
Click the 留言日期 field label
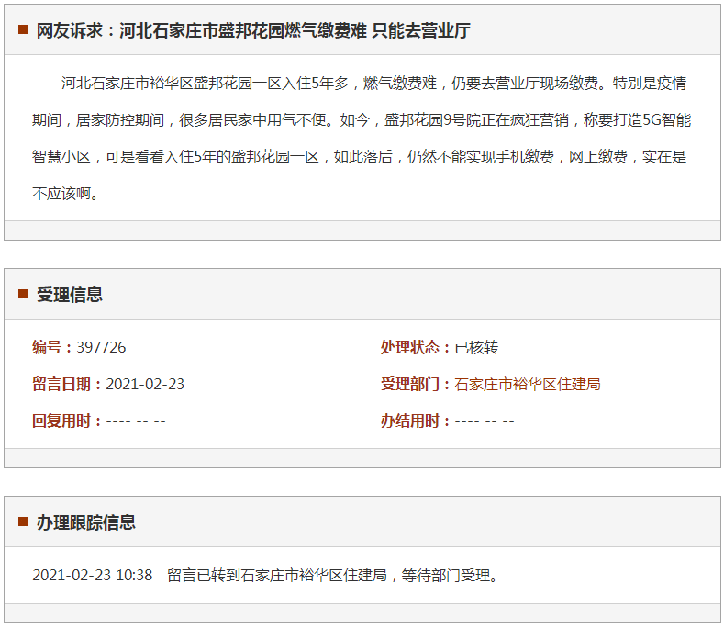tap(69, 384)
